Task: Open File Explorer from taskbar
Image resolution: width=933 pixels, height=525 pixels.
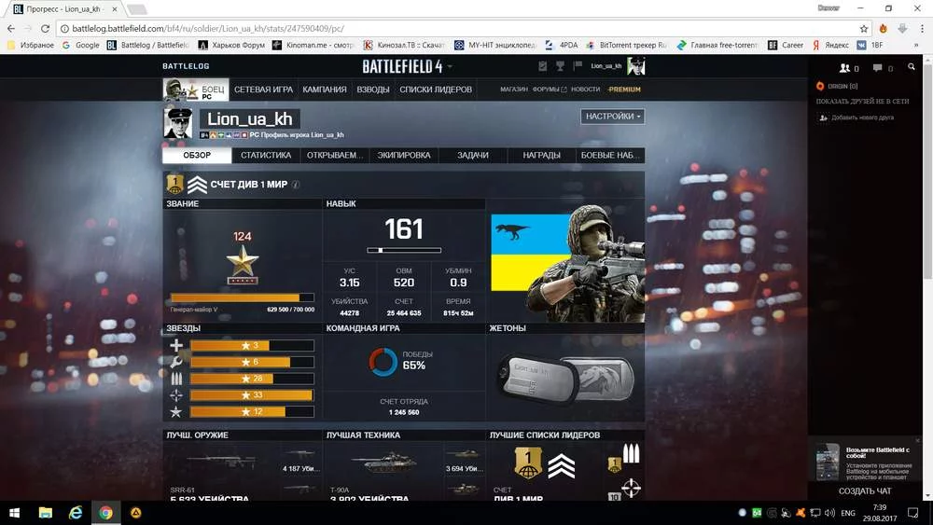Action: pyautogui.click(x=45, y=513)
